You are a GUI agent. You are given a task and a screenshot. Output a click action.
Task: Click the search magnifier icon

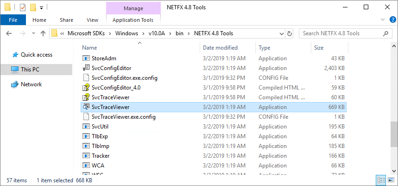[x=386, y=33]
